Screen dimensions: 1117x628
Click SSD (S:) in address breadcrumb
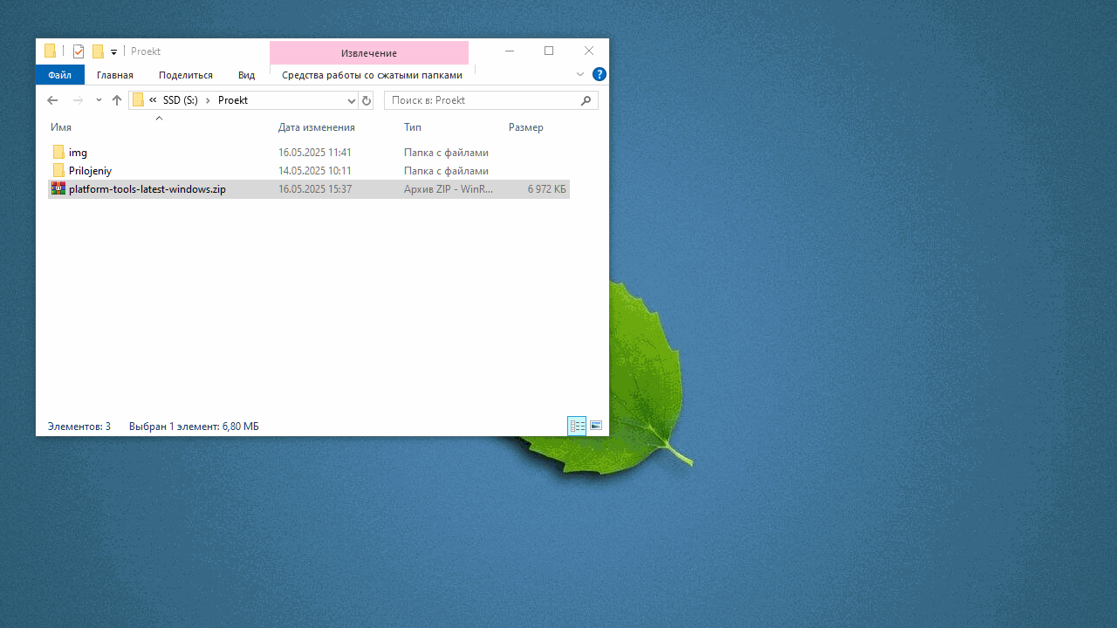pos(181,100)
